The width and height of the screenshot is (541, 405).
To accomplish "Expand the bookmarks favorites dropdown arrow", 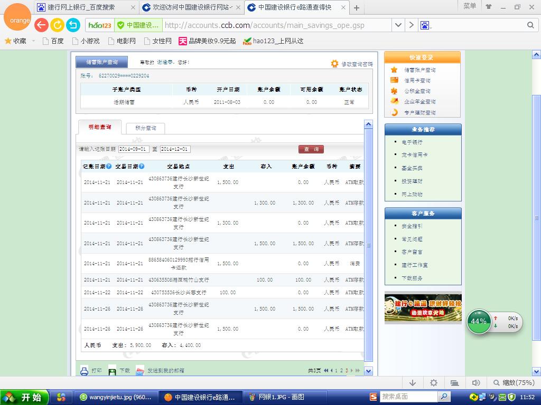I will point(33,41).
